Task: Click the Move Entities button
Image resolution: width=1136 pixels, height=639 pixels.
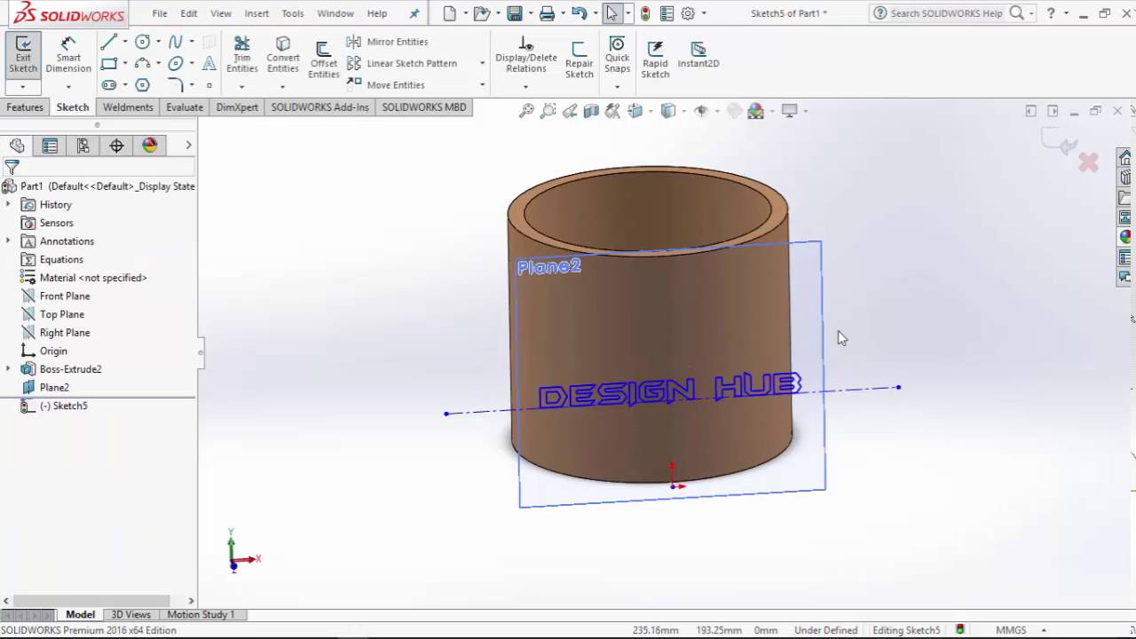Action: (386, 85)
